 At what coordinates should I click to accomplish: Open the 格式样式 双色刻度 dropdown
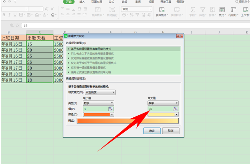(100, 92)
